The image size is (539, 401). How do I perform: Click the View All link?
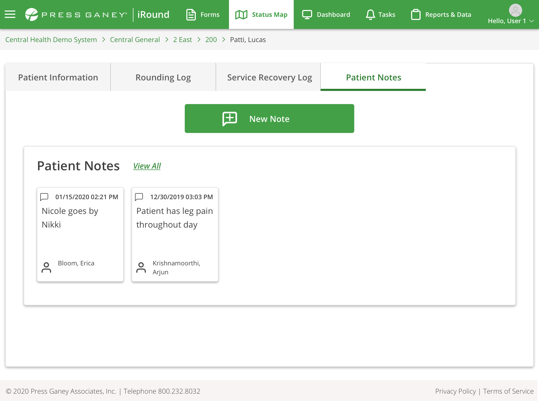point(147,166)
